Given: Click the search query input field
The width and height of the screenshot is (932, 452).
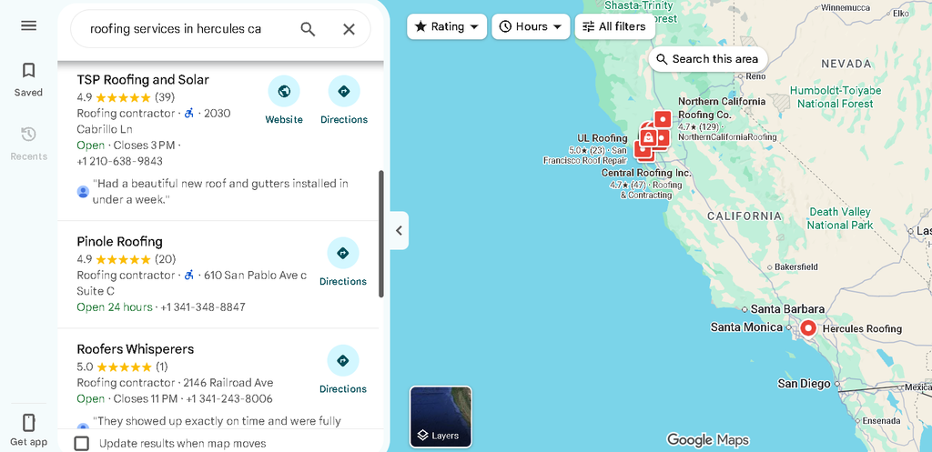Looking at the screenshot, I should tap(176, 29).
